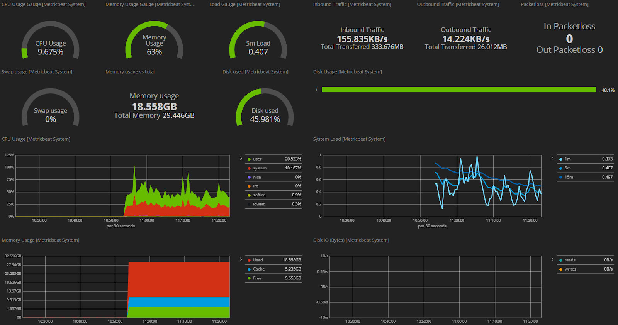Viewport: 618px width, 325px height.
Task: Click the Swap usage gauge showing 0%
Action: (51, 119)
